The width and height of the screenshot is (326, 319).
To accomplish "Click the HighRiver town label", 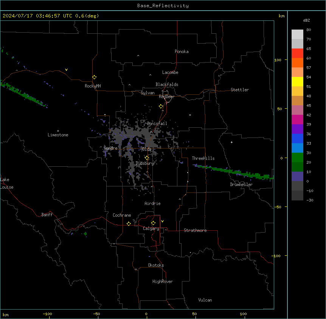I will (163, 281).
